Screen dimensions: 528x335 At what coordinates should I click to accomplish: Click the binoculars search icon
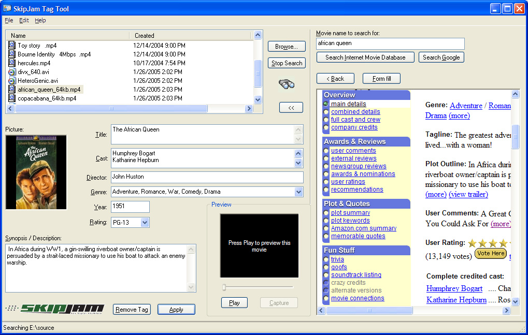[287, 84]
